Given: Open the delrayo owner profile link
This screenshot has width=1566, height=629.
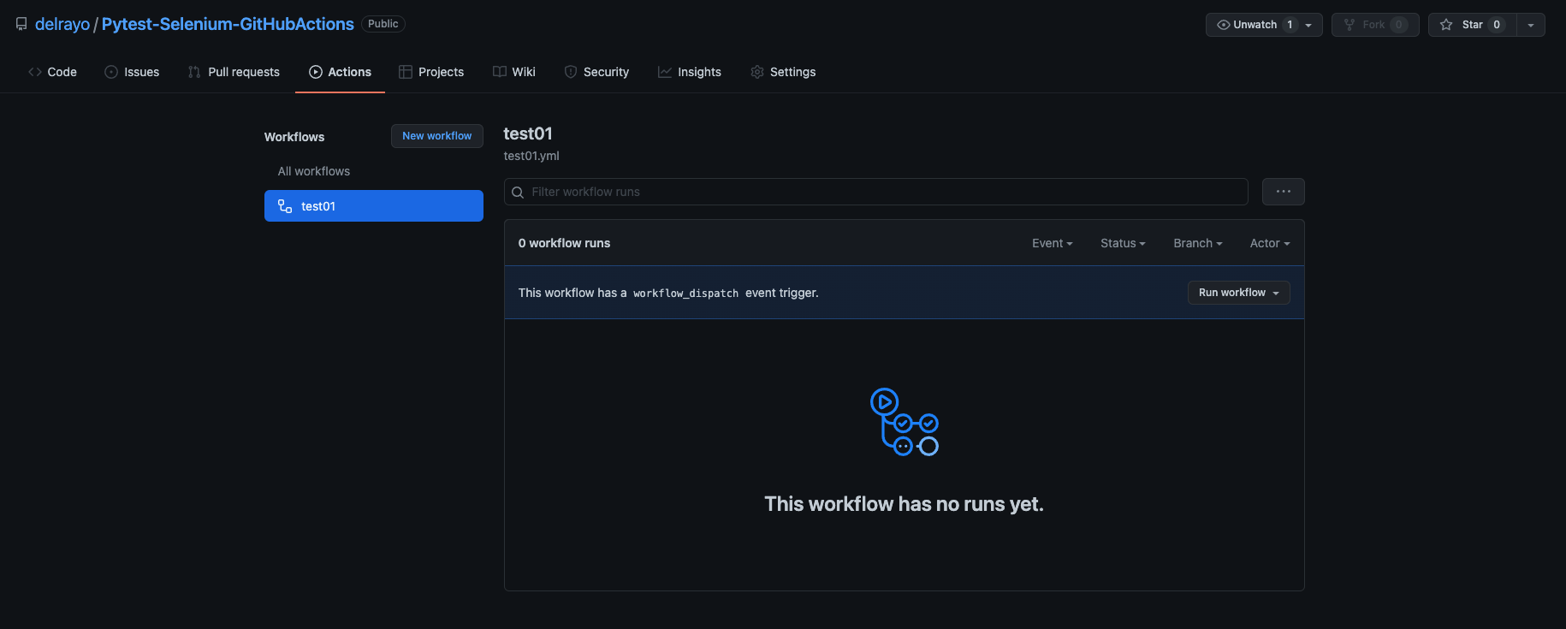Looking at the screenshot, I should pos(62,24).
